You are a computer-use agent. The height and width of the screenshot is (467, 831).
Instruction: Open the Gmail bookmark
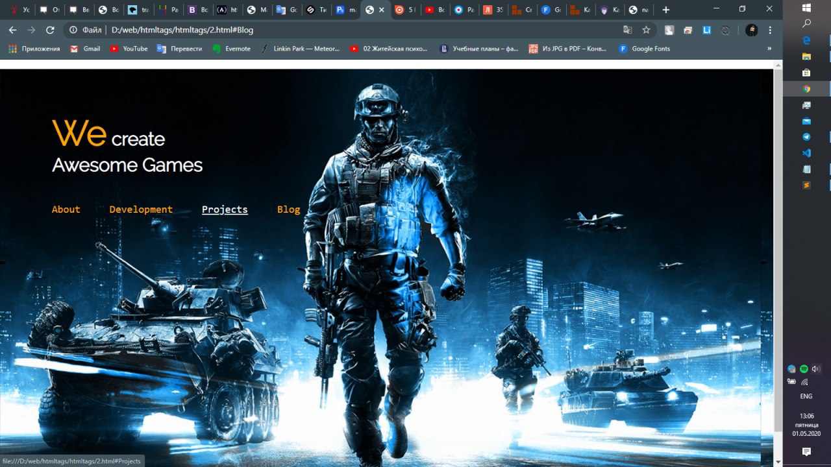tap(85, 49)
